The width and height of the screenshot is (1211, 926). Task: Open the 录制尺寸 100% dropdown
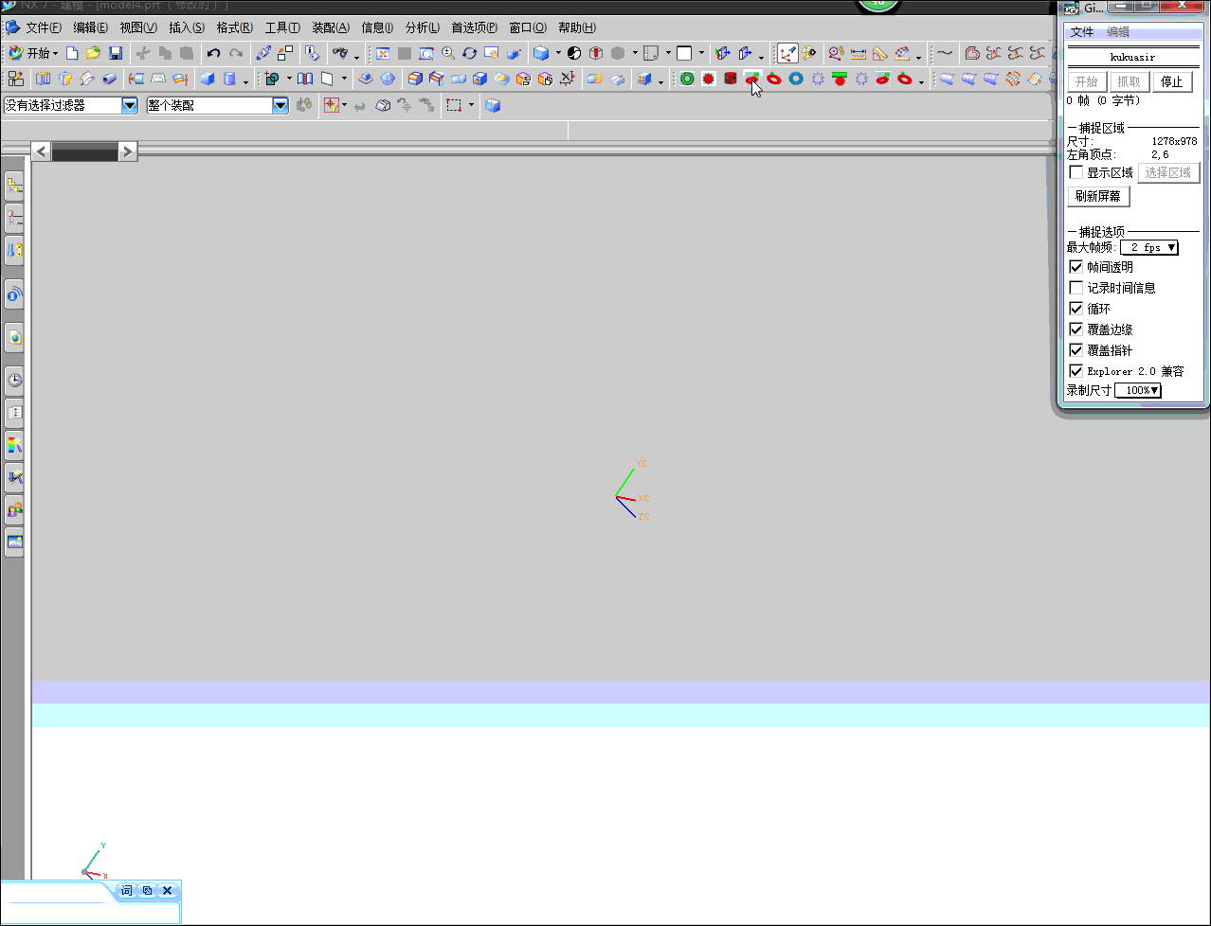pyautogui.click(x=1138, y=390)
